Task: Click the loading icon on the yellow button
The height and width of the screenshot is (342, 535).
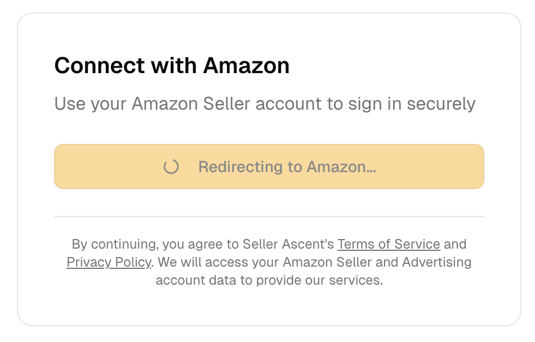Action: tap(171, 166)
